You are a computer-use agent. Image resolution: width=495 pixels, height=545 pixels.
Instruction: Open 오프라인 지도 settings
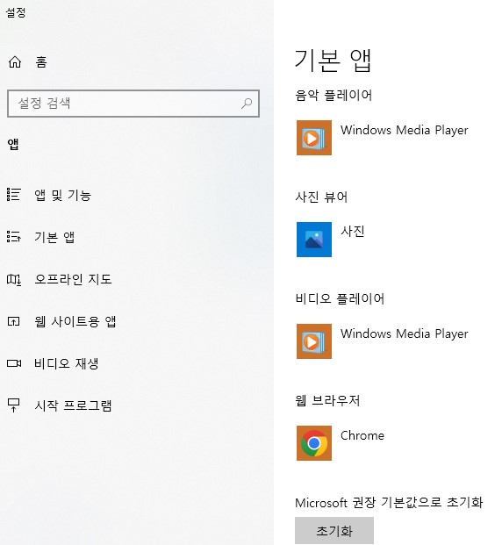73,279
